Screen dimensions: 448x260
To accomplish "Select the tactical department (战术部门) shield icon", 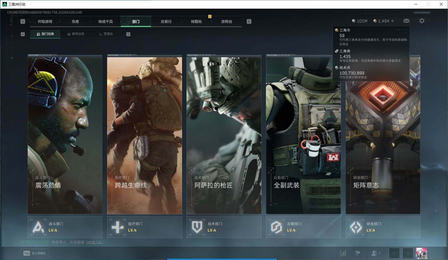I will [x=197, y=227].
